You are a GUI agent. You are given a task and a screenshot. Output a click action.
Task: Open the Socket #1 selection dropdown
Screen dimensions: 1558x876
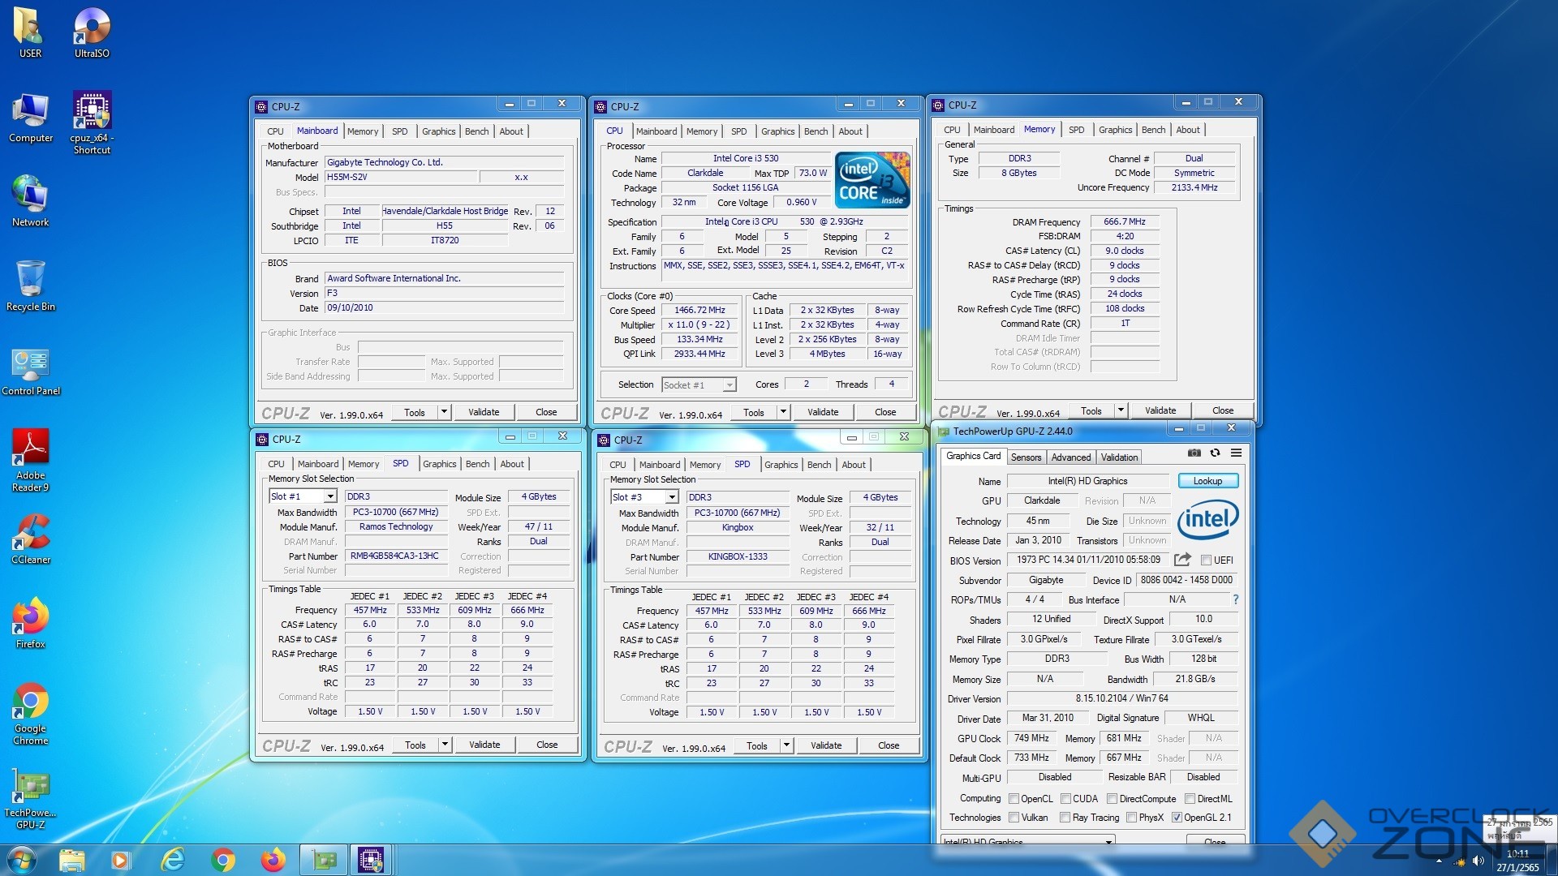click(730, 385)
